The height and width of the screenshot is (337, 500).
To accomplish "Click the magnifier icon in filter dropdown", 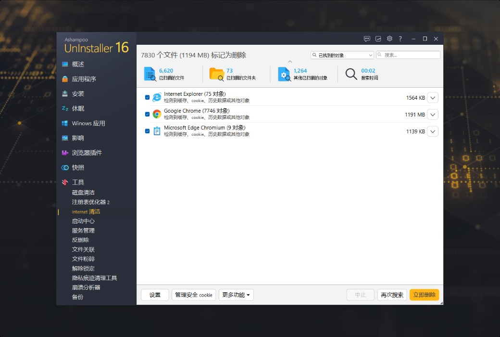I will point(314,55).
